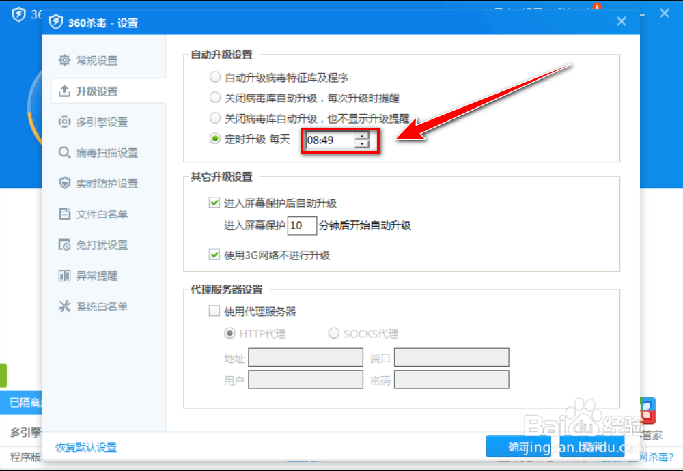Click the upload icon beside 升级设置
The width and height of the screenshot is (683, 471).
pos(64,91)
